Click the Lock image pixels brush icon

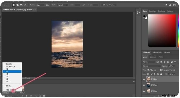(x=151, y=74)
